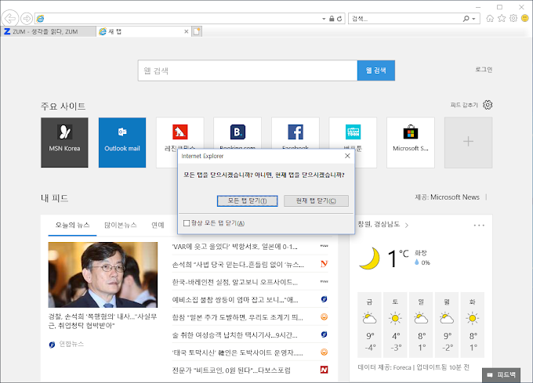This screenshot has height=383, width=533.
Task: Open headline '전문가 비트코인, 0원 된다'
Action: pyautogui.click(x=231, y=370)
